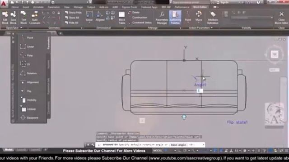Click the Save Block tool
289x162 pixels.
(13, 18)
